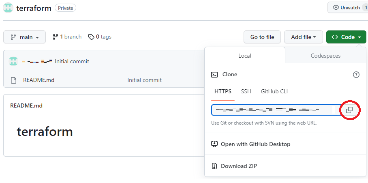Click the README.md panel heading

(26, 106)
